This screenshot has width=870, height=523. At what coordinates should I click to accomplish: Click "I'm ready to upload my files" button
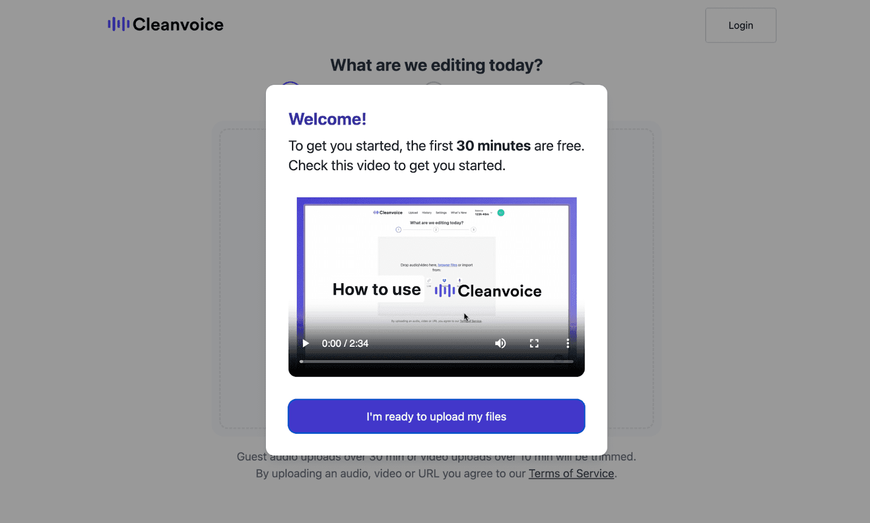coord(437,416)
